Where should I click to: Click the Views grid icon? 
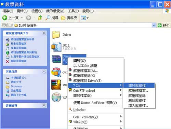pos(83,18)
